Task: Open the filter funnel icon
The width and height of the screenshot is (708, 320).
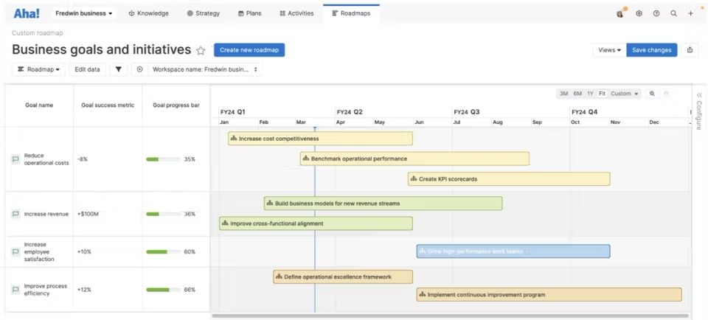Action: click(x=119, y=69)
